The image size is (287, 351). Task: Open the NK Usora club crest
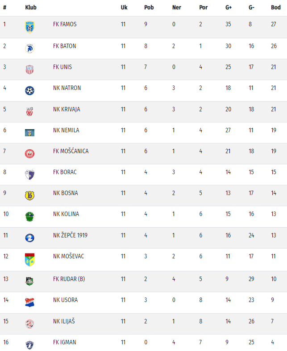tap(29, 302)
